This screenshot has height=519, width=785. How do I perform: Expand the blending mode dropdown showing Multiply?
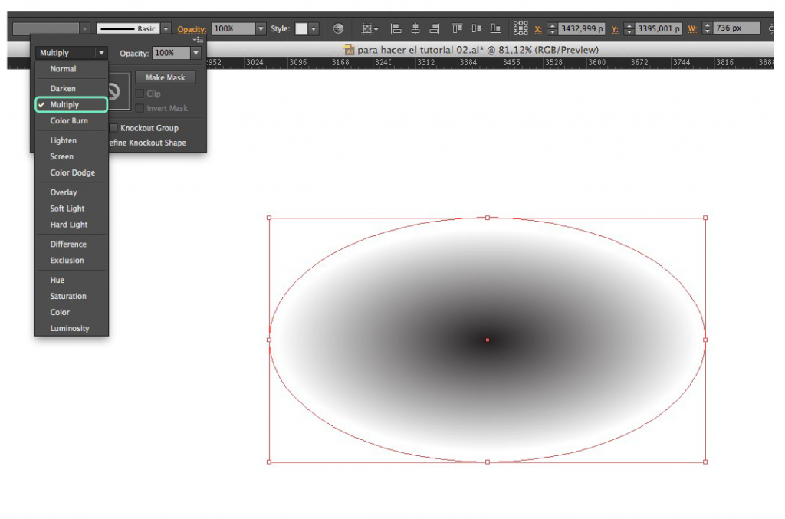point(101,53)
